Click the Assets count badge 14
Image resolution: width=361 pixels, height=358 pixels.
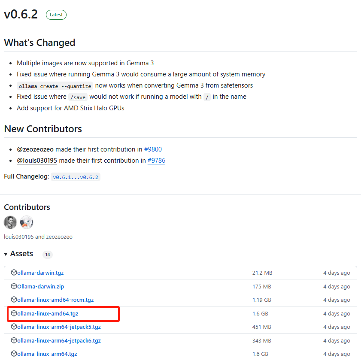(48, 255)
